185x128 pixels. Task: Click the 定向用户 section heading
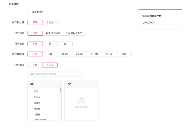[14, 4]
